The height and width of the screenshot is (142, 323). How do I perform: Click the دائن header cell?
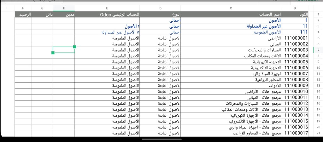point(42,14)
